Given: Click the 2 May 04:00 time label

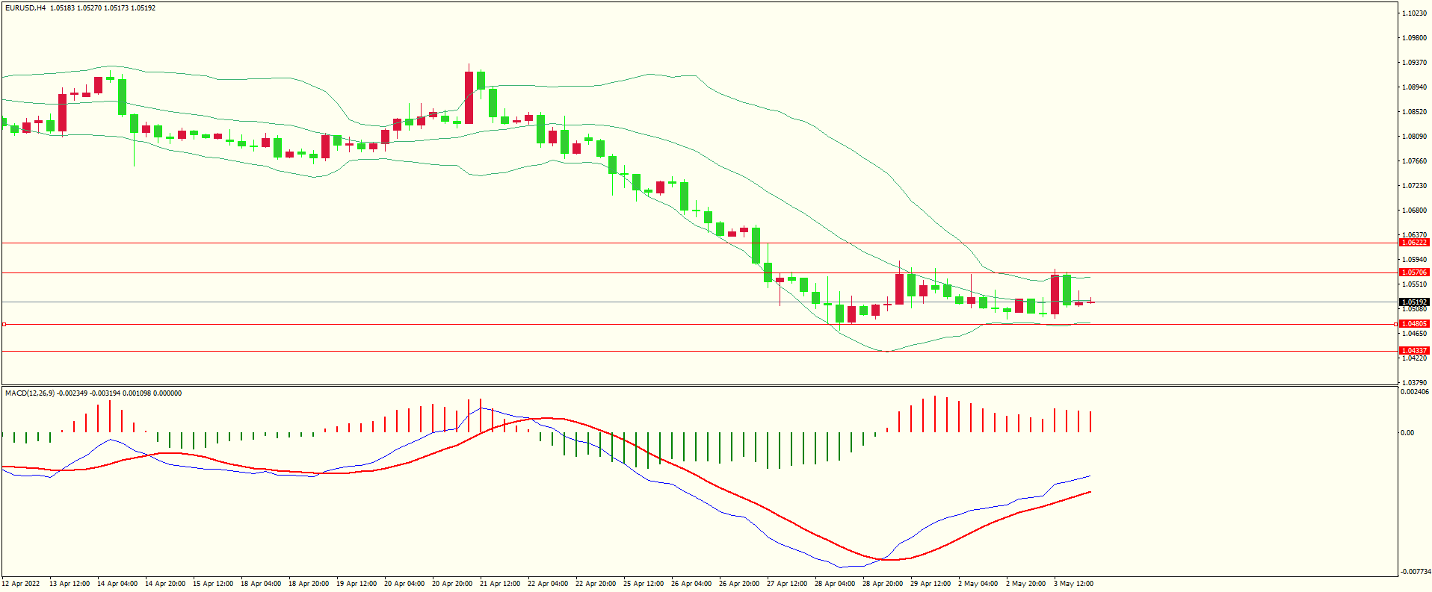Looking at the screenshot, I should [978, 584].
